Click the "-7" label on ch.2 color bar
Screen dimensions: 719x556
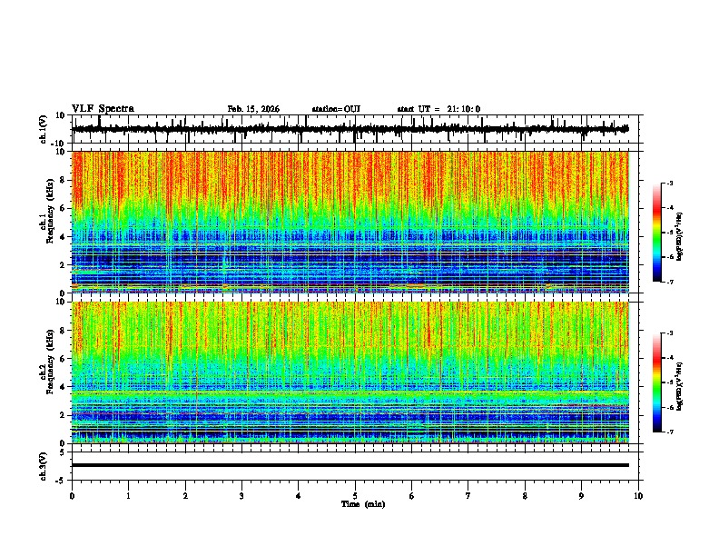(x=670, y=432)
